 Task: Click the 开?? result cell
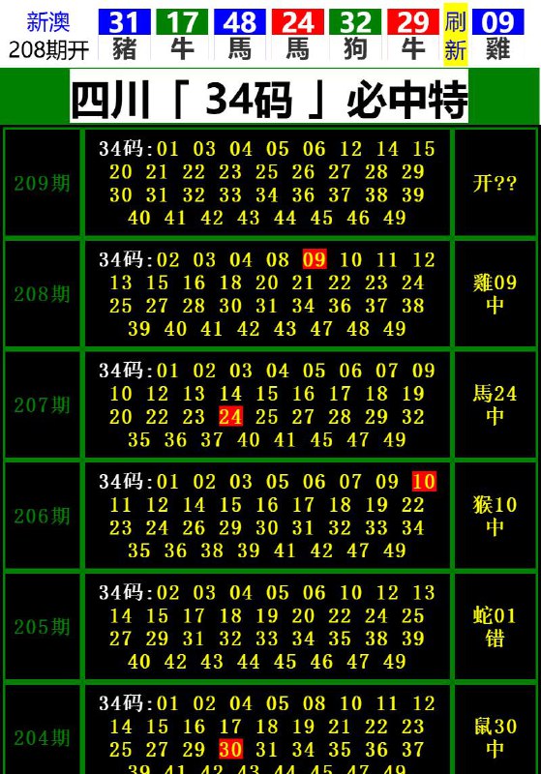click(x=495, y=183)
